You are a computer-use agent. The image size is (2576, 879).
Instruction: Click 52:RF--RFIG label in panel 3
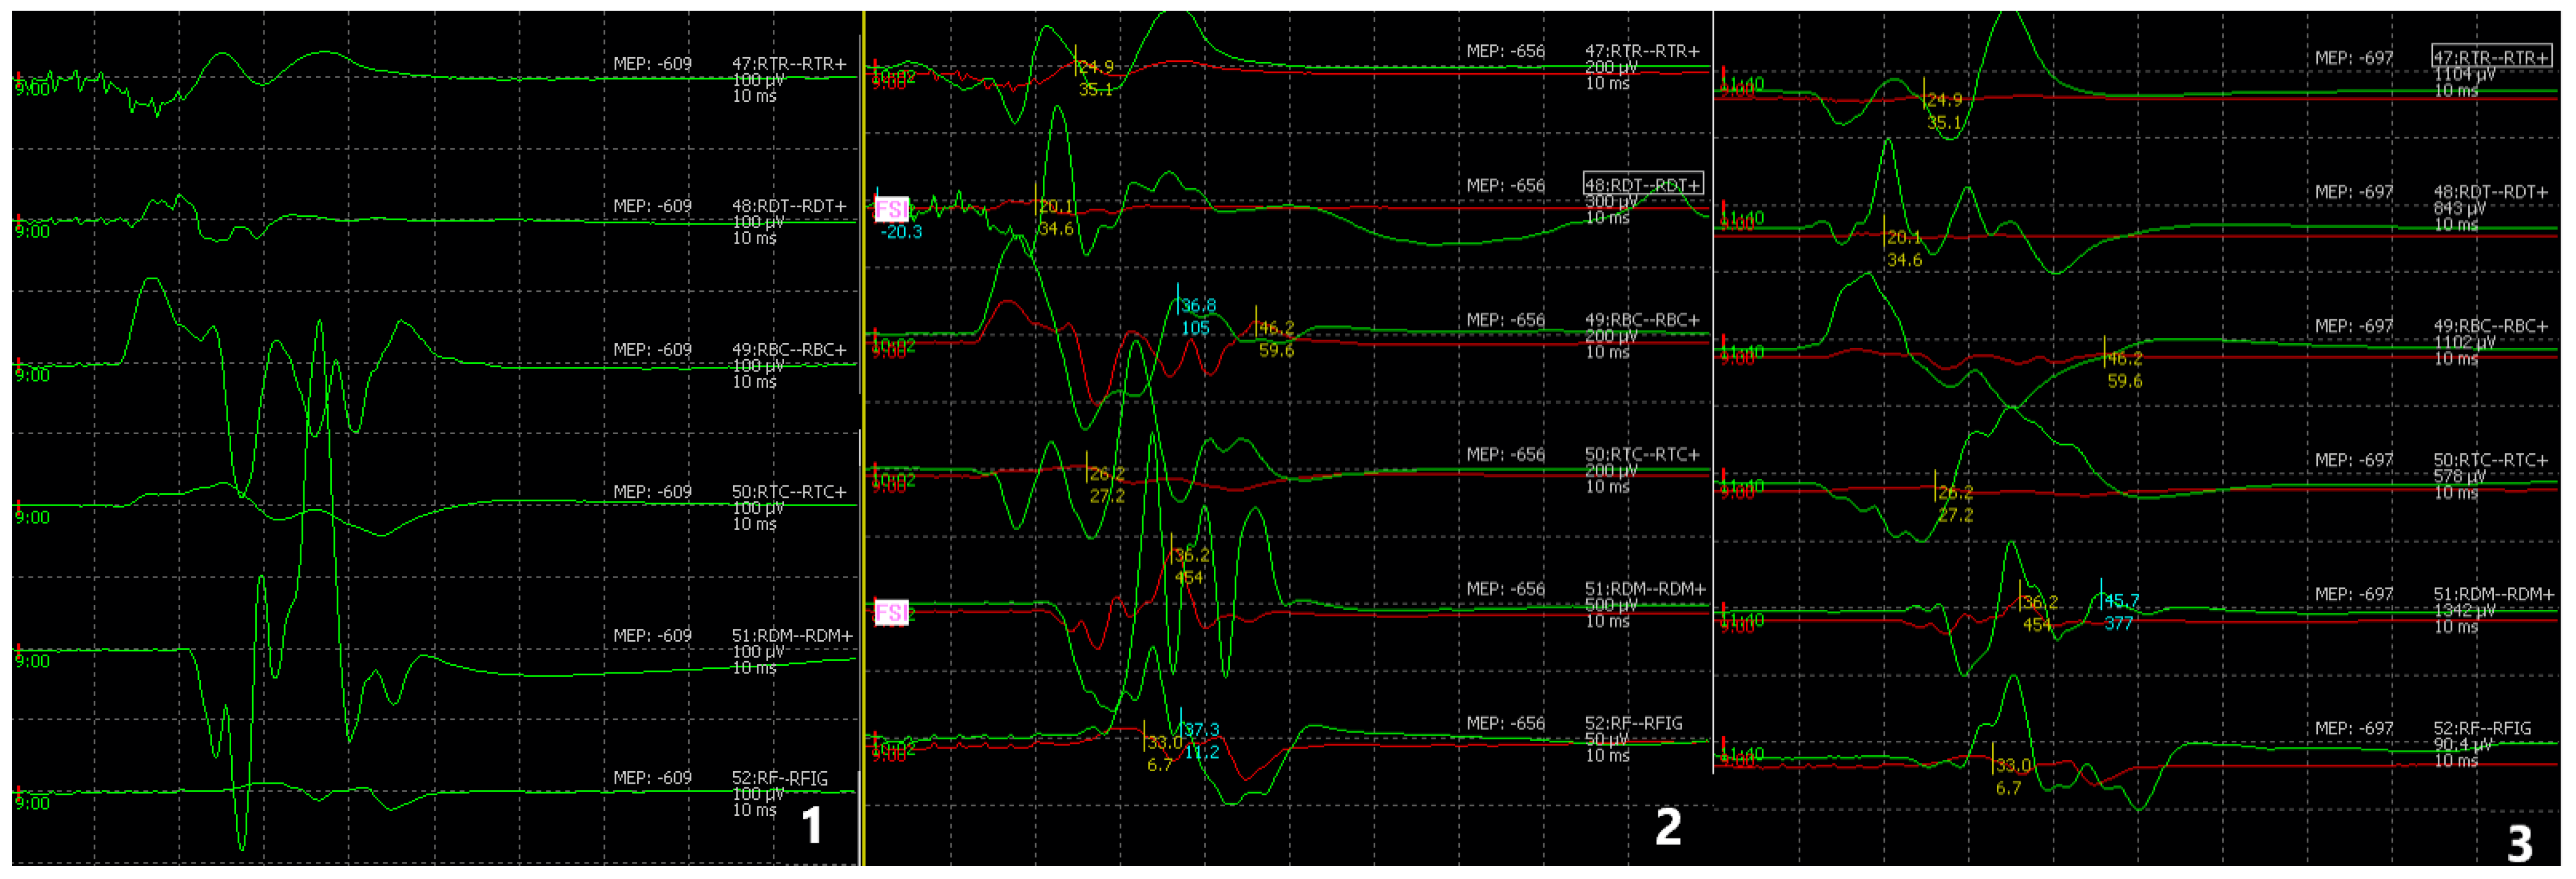coord(2482,728)
